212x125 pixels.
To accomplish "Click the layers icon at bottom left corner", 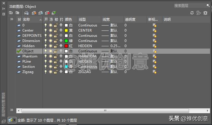I will (x=4, y=121).
